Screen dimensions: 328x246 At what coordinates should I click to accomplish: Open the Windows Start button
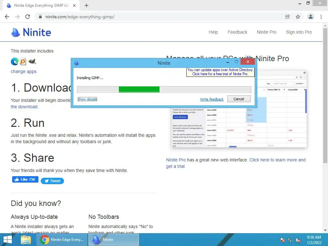pyautogui.click(x=8, y=240)
